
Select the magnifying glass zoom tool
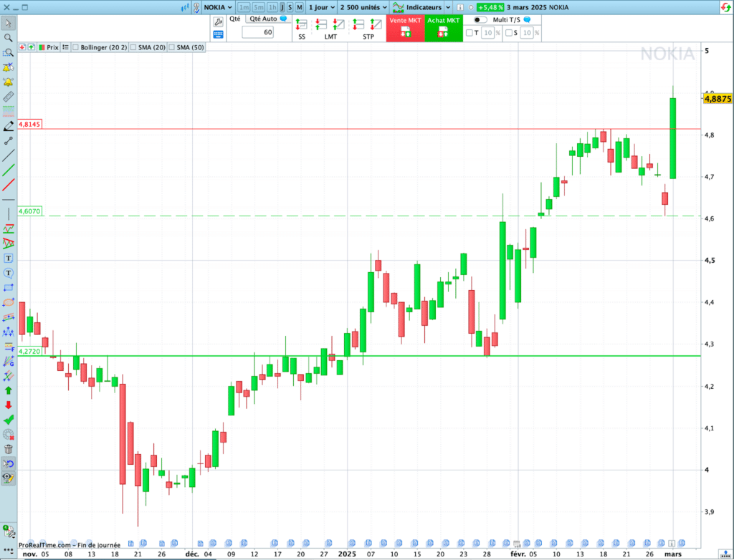pyautogui.click(x=9, y=38)
